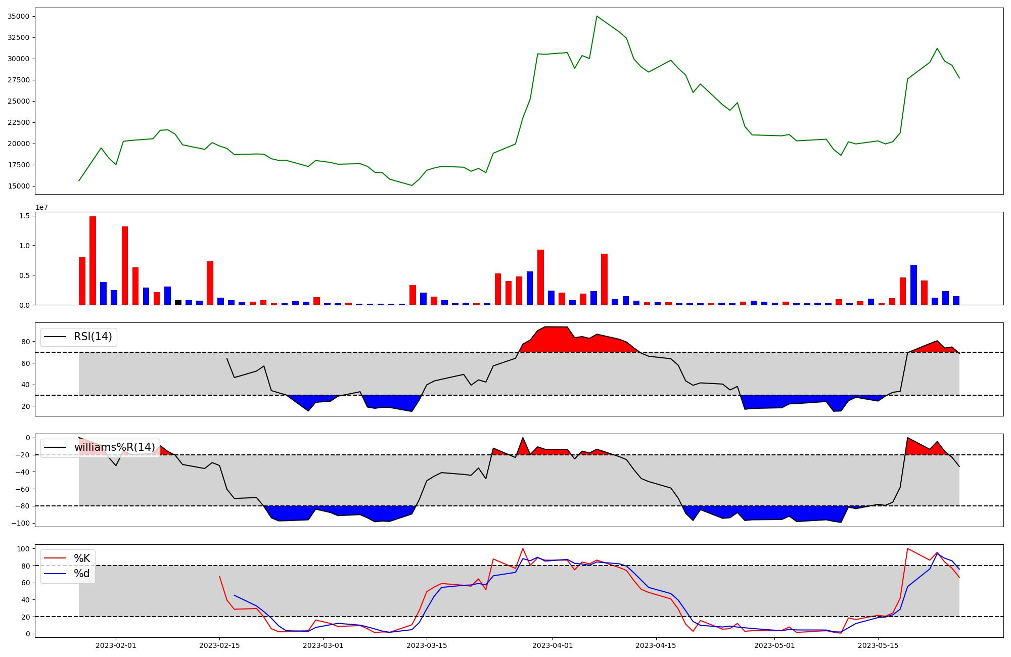Click the %K legend text
The height and width of the screenshot is (657, 1011).
pos(82,558)
